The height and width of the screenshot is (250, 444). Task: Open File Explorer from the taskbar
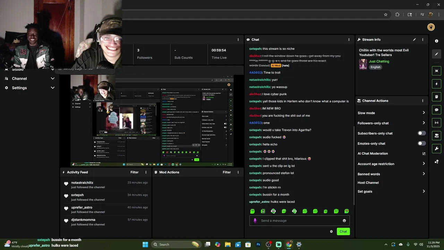click(x=228, y=244)
